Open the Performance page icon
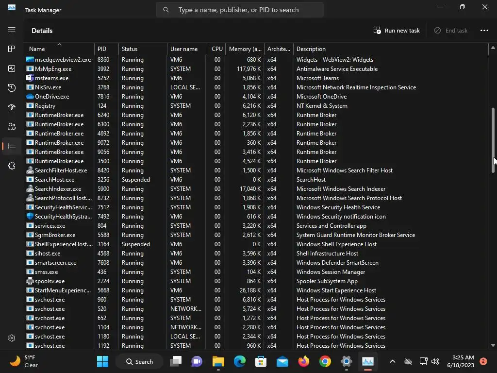Screen dimensions: 497x373 point(12,68)
